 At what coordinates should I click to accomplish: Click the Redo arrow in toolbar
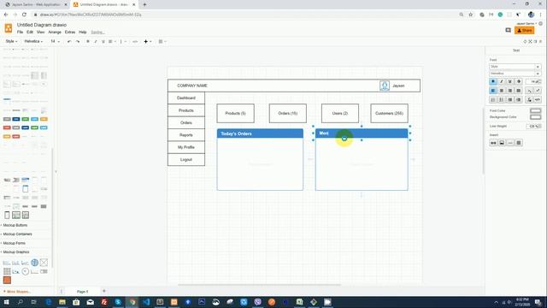pyautogui.click(x=78, y=42)
